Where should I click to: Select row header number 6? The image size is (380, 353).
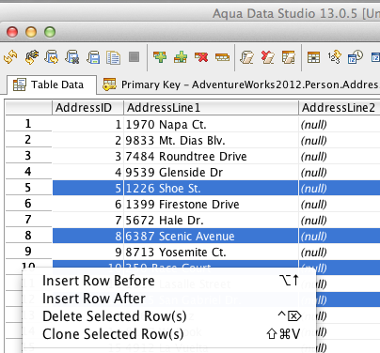[28, 204]
